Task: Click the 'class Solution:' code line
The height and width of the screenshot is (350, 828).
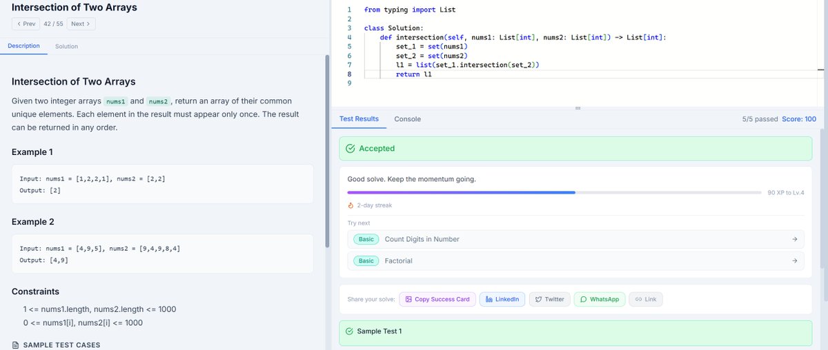Action: (x=393, y=28)
